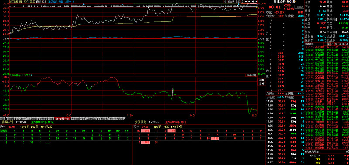
Task: Expand the arrow next to 散户数量分时 -309.5
Action: (x=31, y=75)
